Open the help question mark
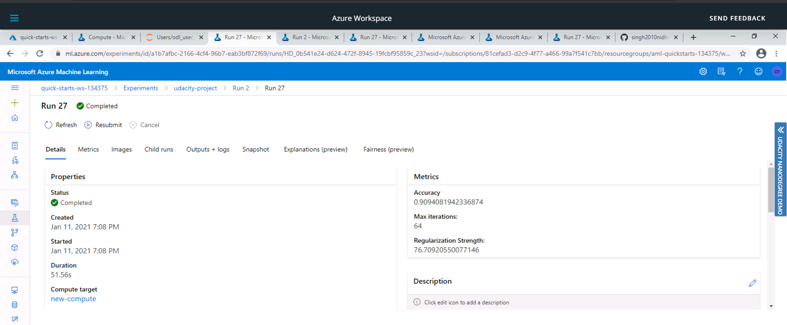Image resolution: width=787 pixels, height=325 pixels. click(x=740, y=72)
